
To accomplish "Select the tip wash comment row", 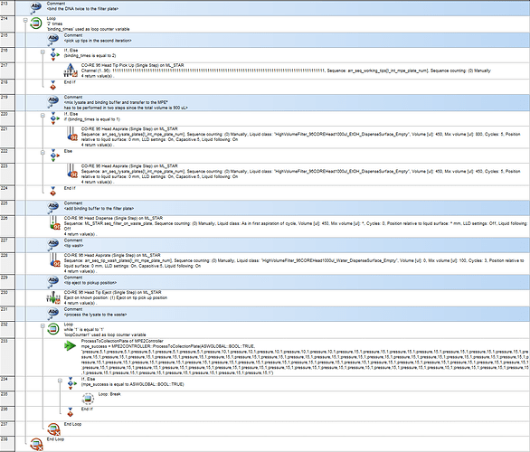I will [x=273, y=245].
